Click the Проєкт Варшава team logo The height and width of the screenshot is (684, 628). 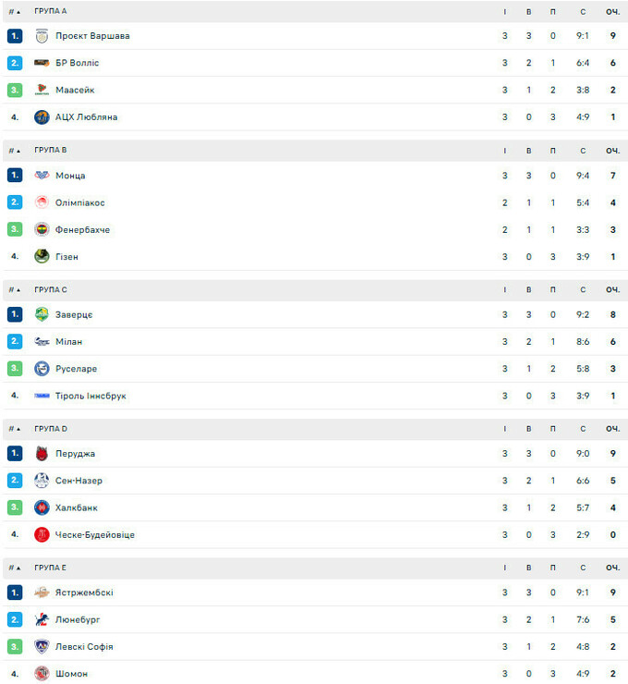42,36
